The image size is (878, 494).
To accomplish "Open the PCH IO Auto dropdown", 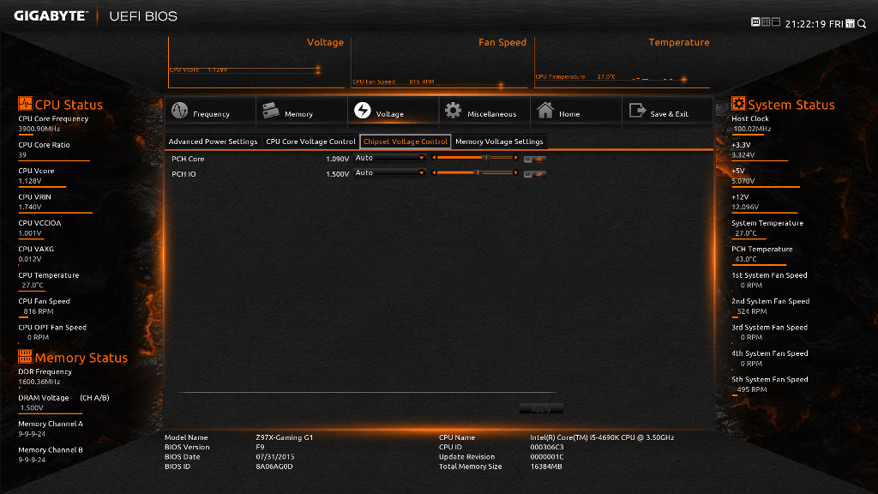I will coord(390,173).
